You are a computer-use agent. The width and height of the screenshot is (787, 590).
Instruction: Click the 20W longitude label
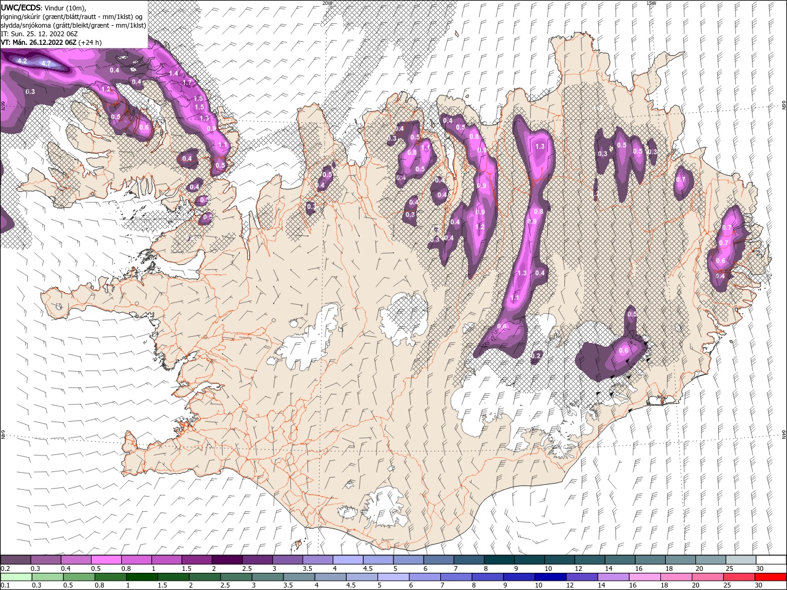pyautogui.click(x=327, y=3)
